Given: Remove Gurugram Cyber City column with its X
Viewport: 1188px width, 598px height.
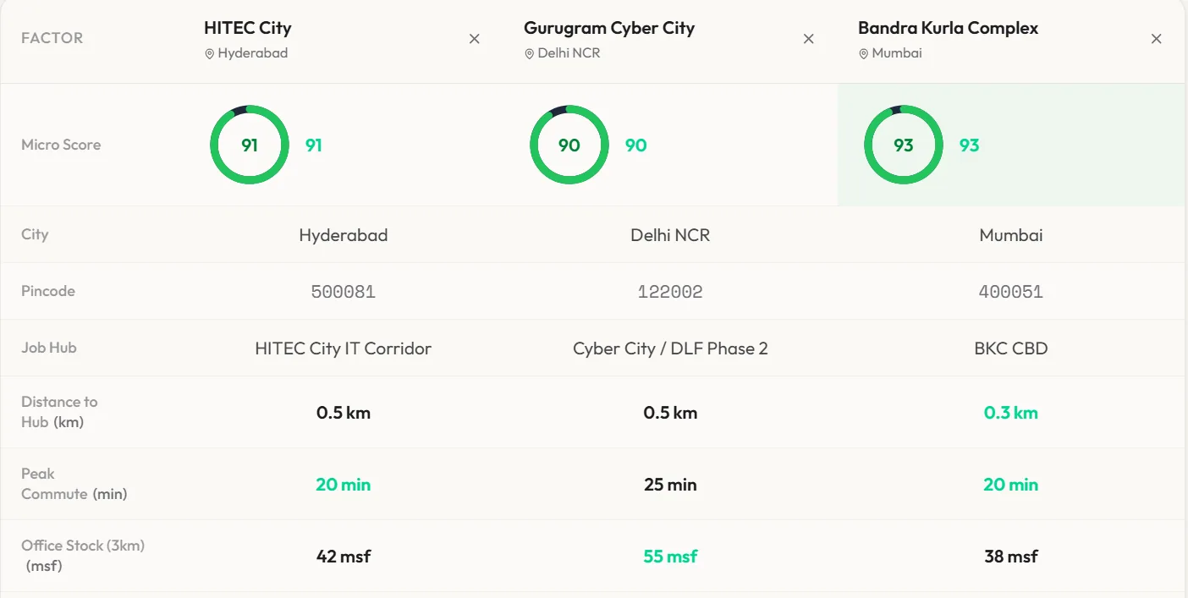Looking at the screenshot, I should pyautogui.click(x=809, y=39).
